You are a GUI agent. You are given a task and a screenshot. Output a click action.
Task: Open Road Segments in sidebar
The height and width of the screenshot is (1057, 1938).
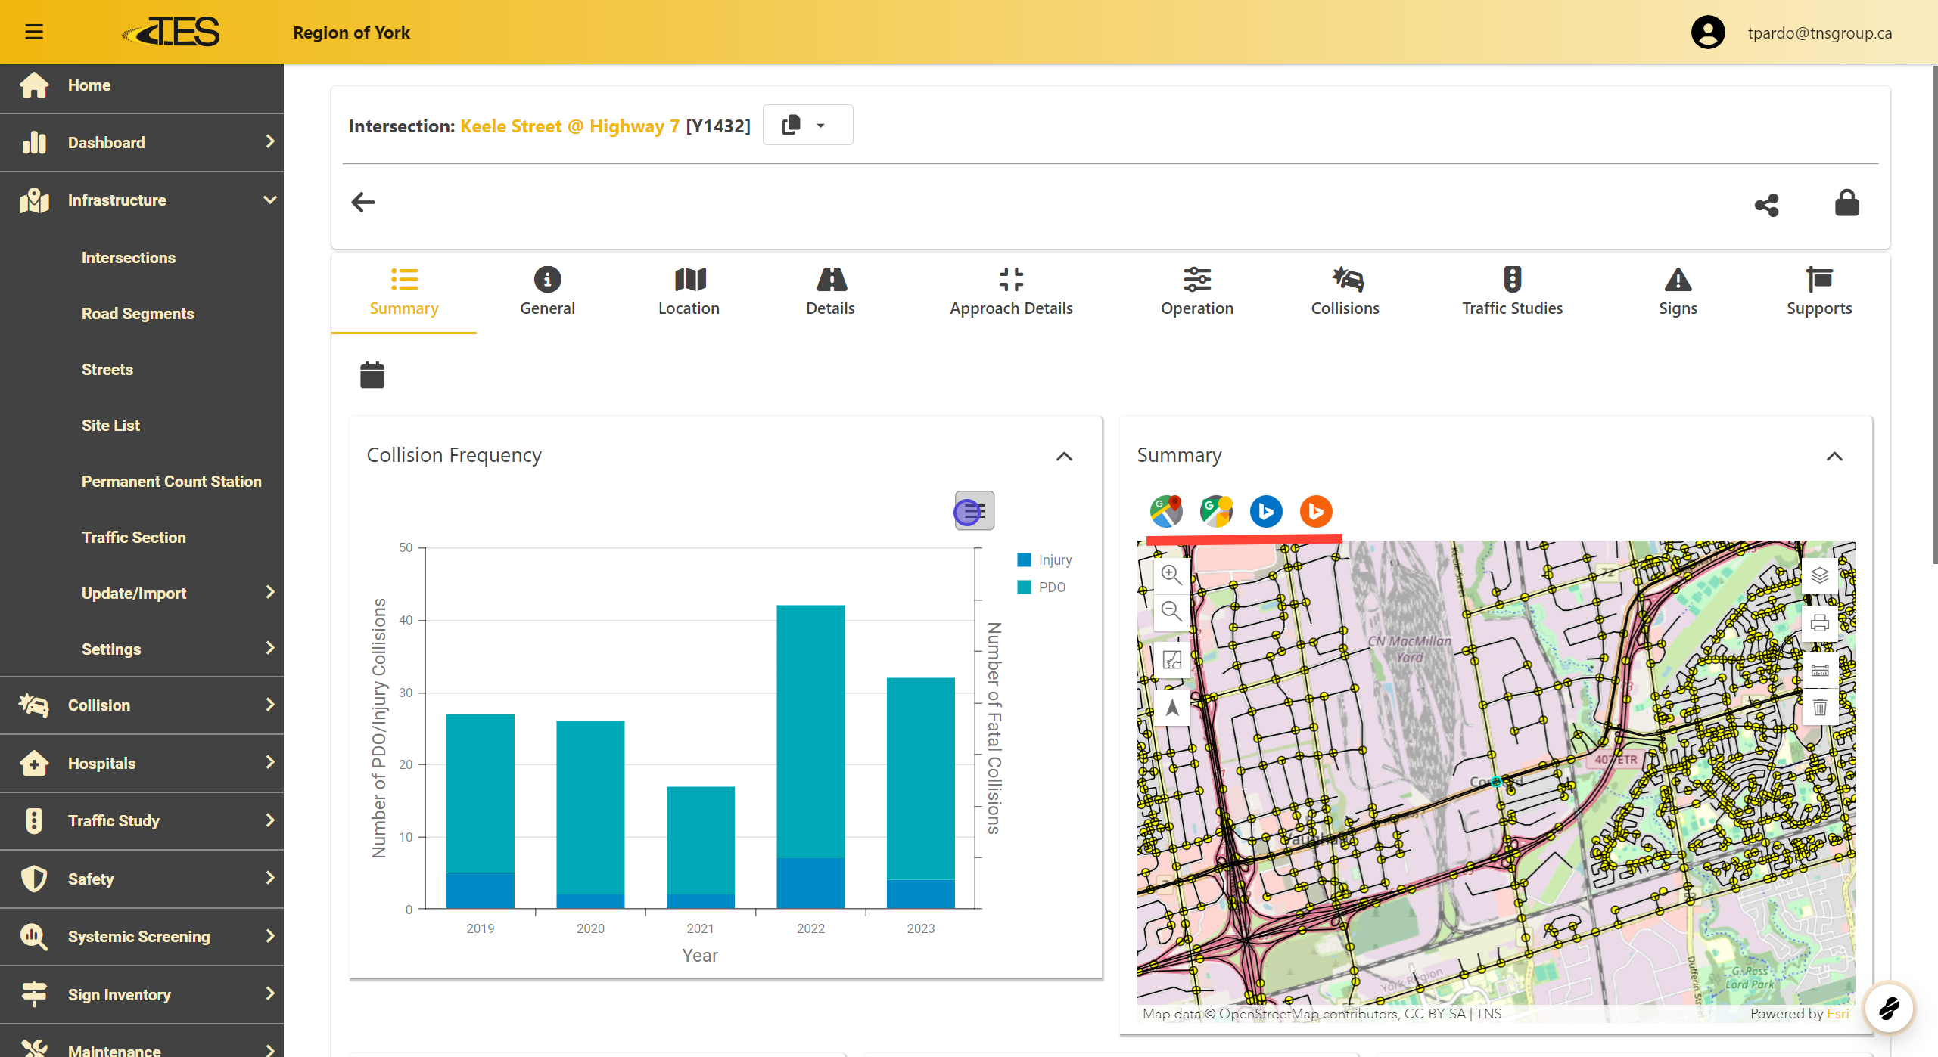138,313
